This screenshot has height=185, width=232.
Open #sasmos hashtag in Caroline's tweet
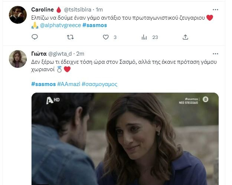click(x=95, y=25)
